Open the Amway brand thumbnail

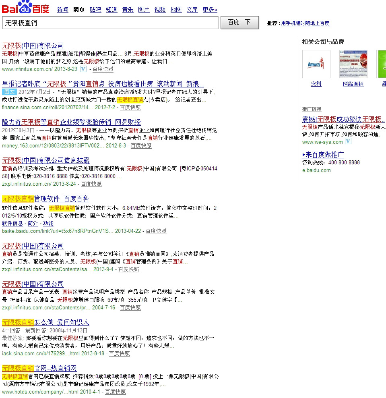pyautogui.click(x=316, y=64)
